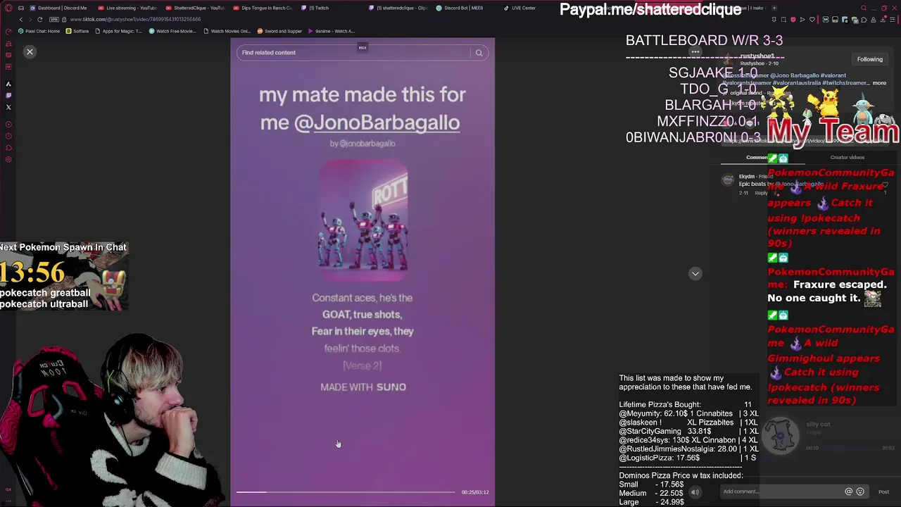Expand the caption with 'more'
Image resolution: width=901 pixels, height=507 pixels.
click(879, 83)
